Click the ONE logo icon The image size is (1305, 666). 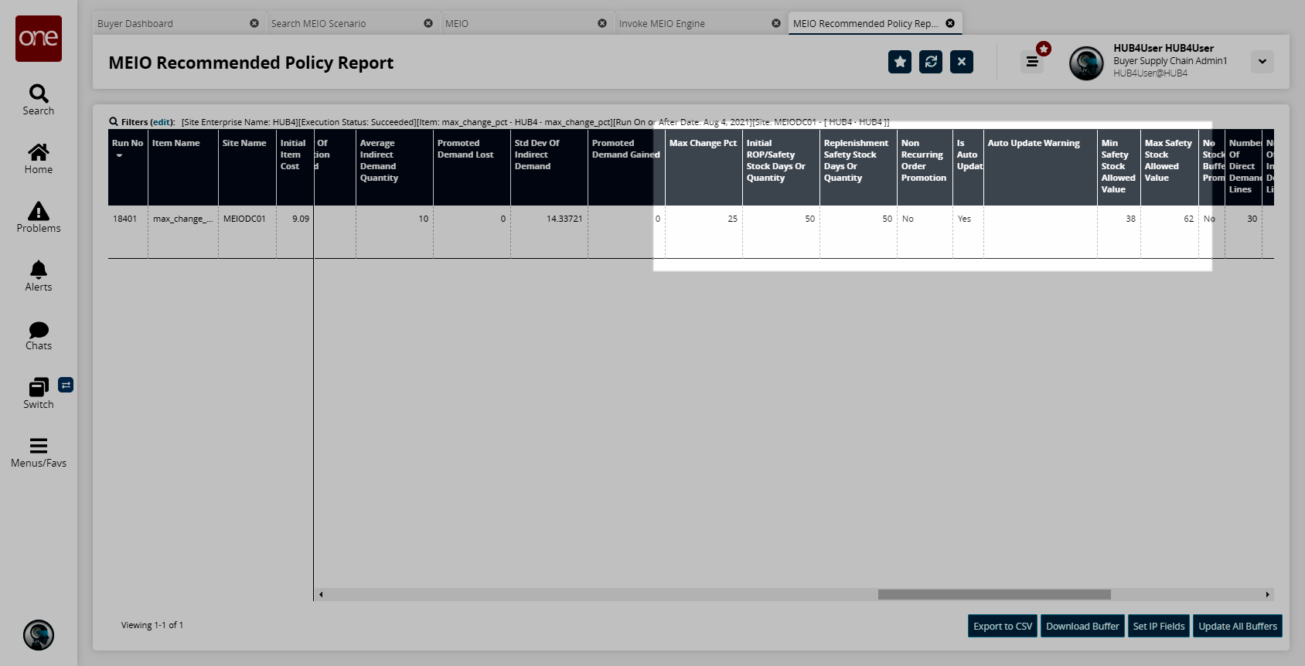[39, 39]
